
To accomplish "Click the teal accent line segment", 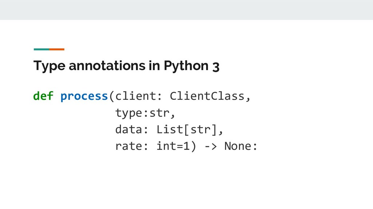I will click(41, 49).
